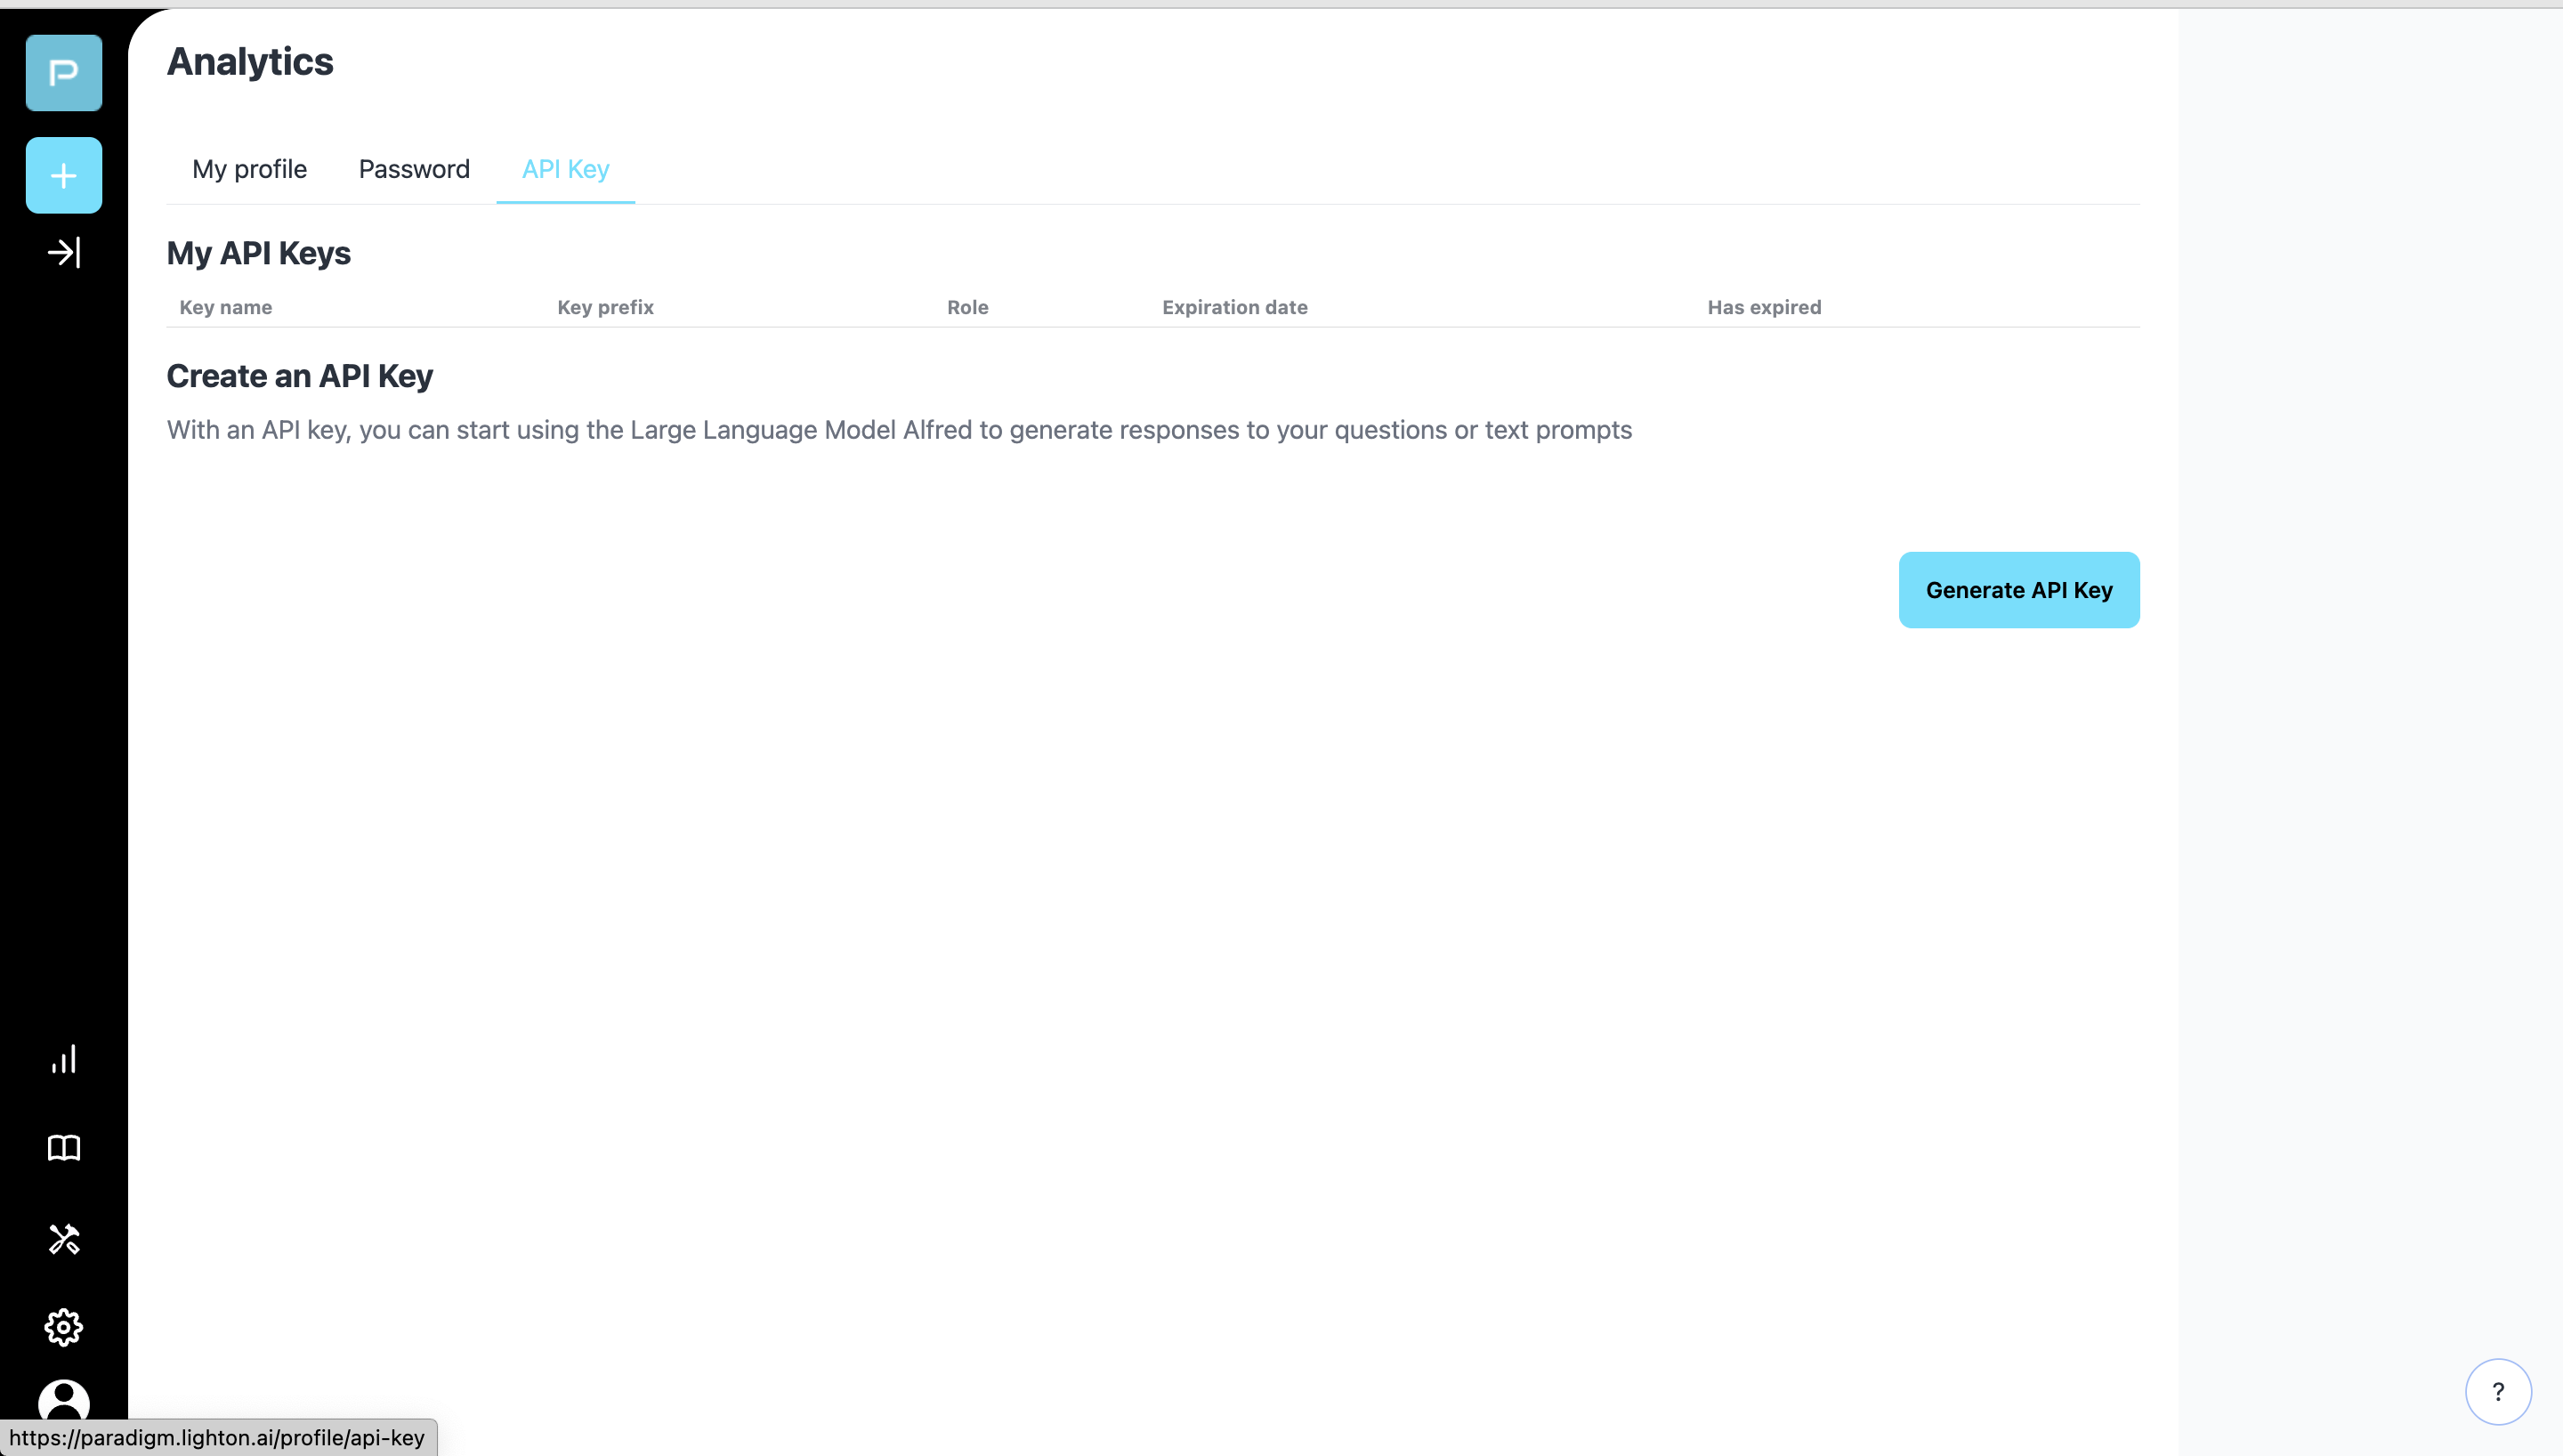This screenshot has width=2563, height=1456.
Task: Click the Expiration date column header
Action: click(x=1234, y=307)
